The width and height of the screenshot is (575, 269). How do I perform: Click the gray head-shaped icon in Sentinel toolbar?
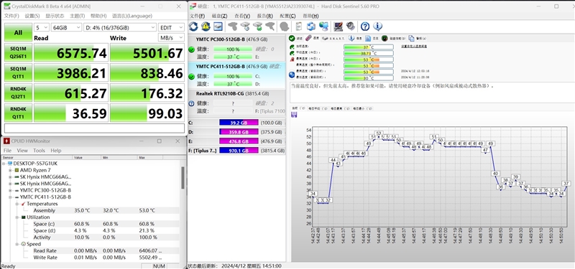[284, 27]
